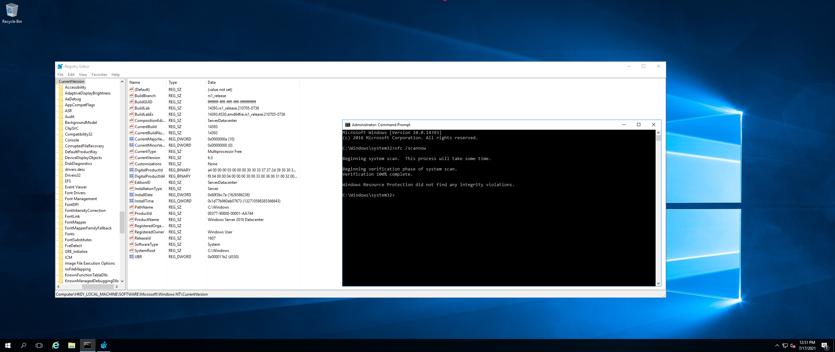The image size is (835, 352).
Task: Select the EditionID value row
Action: [213, 183]
